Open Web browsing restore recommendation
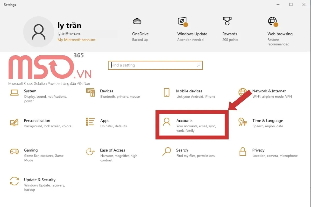 pos(280,31)
